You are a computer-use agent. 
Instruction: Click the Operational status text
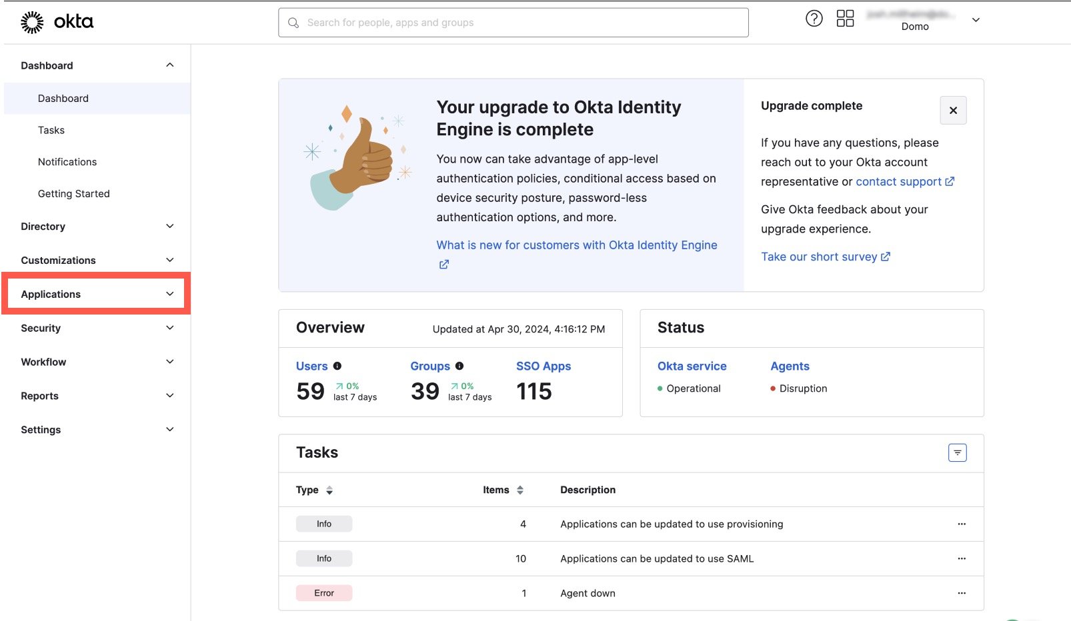pyautogui.click(x=694, y=388)
